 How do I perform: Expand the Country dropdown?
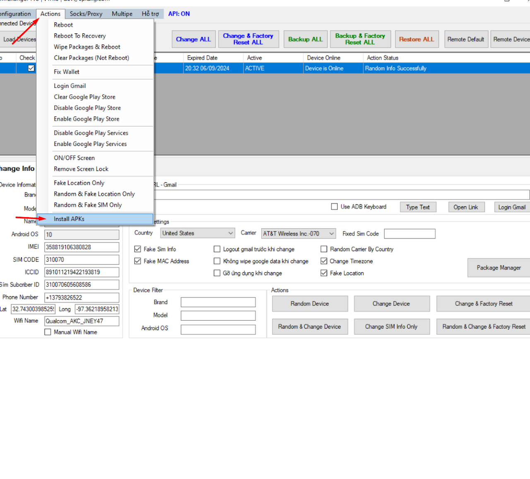pyautogui.click(x=198, y=233)
